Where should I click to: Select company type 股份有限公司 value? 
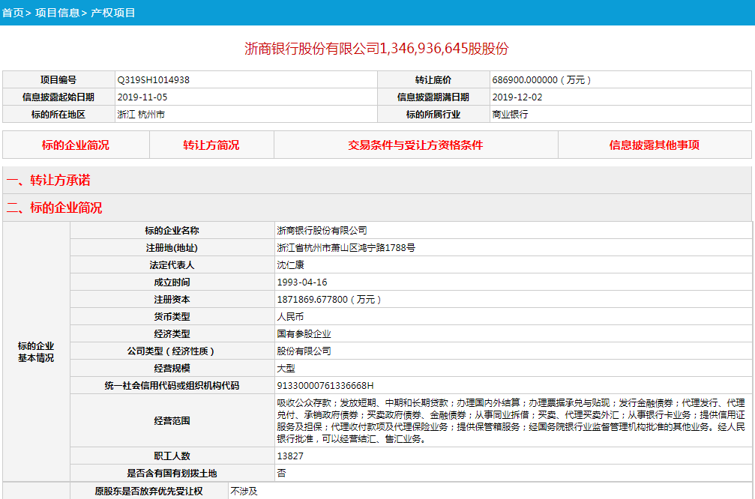pyautogui.click(x=304, y=351)
